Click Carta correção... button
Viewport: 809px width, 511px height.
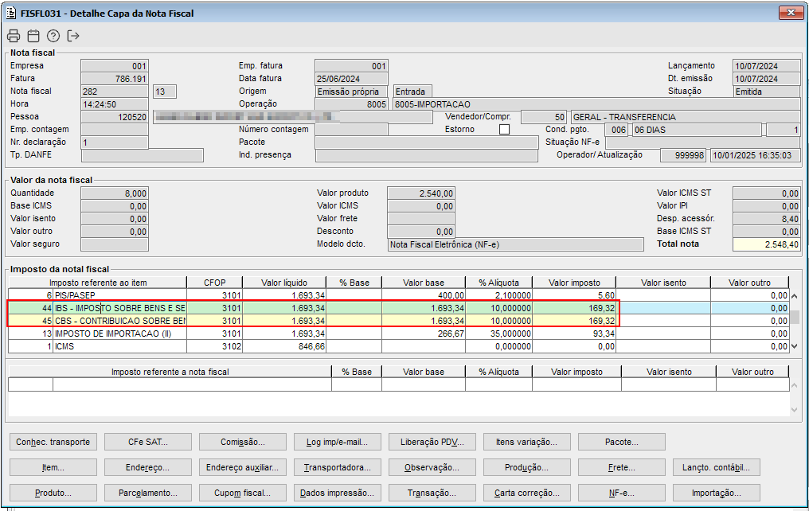[x=527, y=493]
